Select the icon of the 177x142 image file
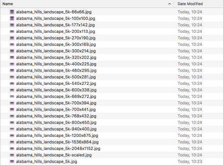The image size is (223, 165). (x=12, y=25)
